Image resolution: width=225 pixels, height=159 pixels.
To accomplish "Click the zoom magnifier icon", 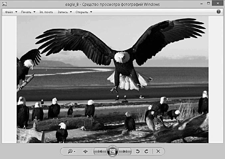I will point(70,151).
